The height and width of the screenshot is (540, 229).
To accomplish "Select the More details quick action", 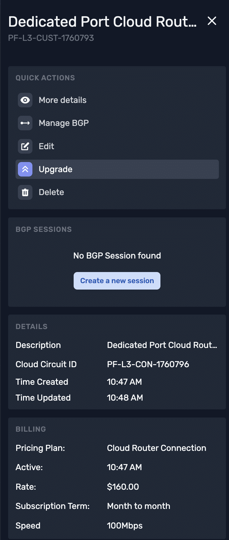I will (62, 100).
